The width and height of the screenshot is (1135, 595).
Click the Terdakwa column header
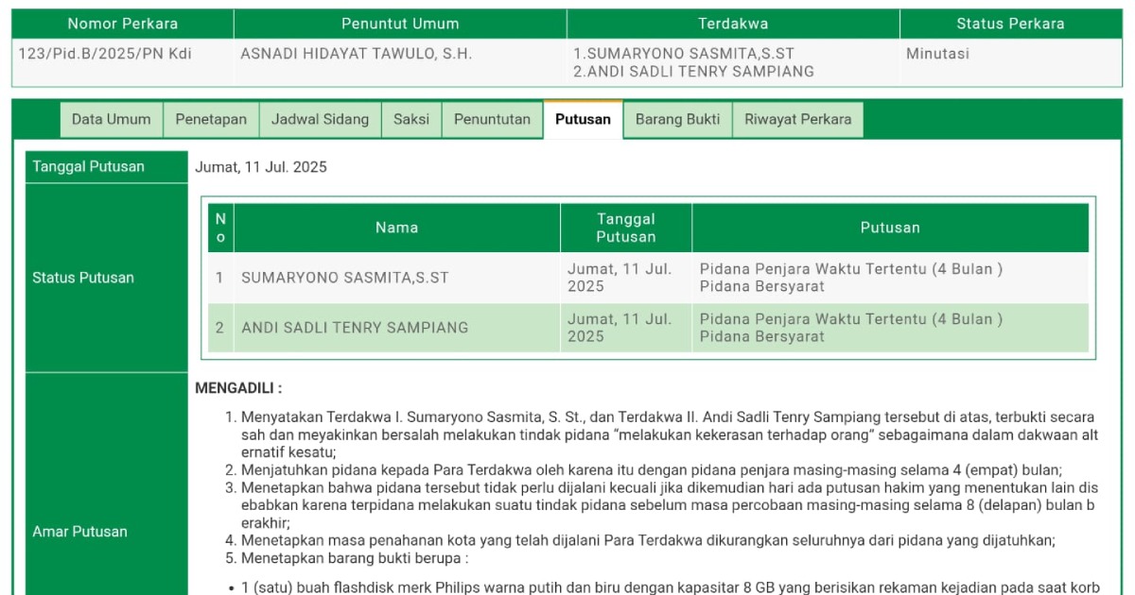pyautogui.click(x=733, y=24)
